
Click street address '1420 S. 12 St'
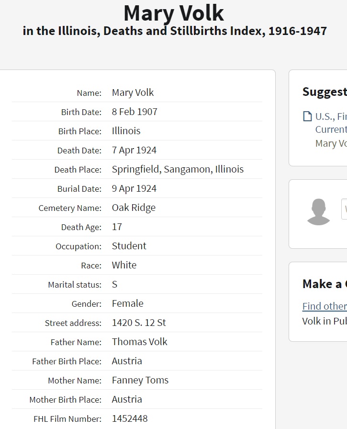coord(139,323)
